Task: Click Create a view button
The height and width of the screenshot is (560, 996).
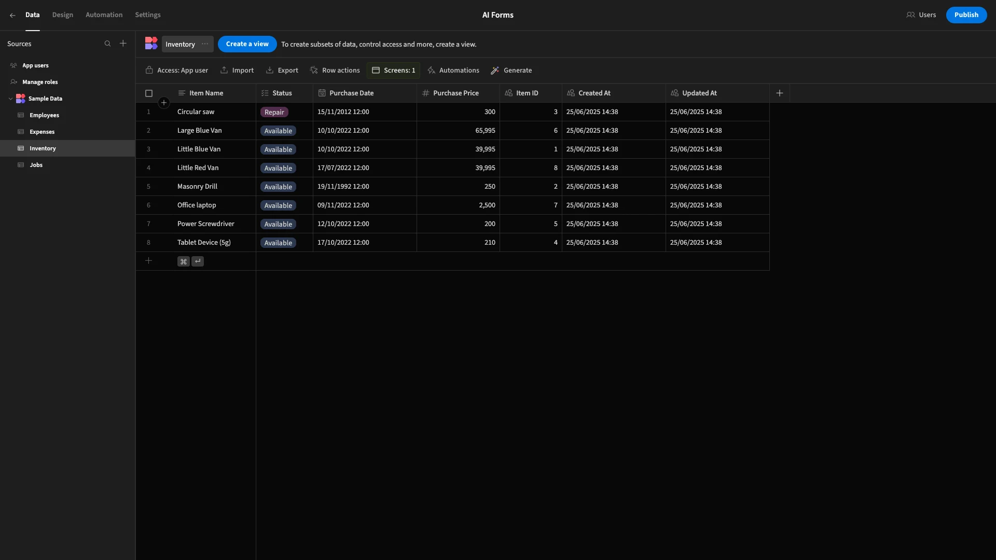Action: click(247, 44)
